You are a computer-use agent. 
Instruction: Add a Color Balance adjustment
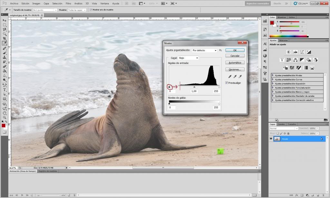(295, 60)
